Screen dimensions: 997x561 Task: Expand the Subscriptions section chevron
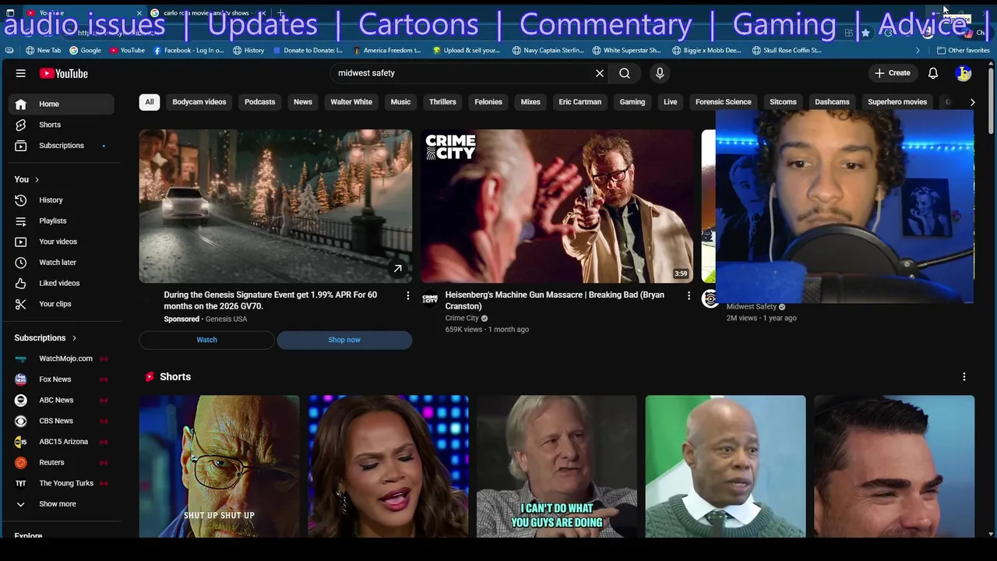(x=74, y=338)
